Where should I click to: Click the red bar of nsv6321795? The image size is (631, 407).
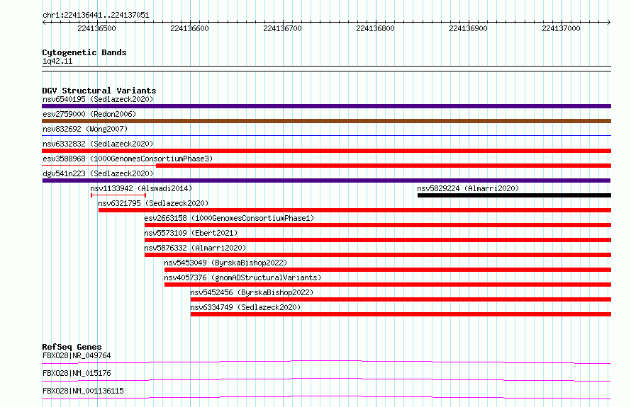click(x=354, y=210)
